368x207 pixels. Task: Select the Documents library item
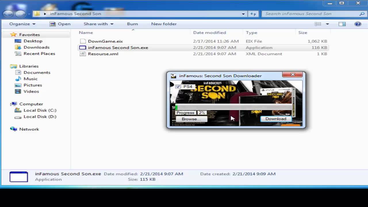(x=37, y=72)
